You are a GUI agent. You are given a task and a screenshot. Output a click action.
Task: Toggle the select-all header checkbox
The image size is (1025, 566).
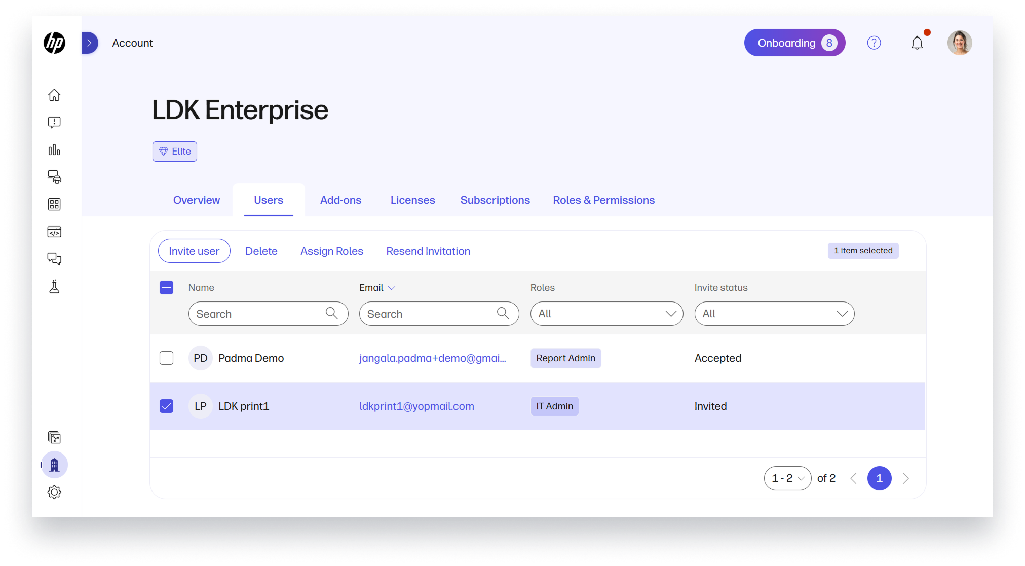[x=166, y=288]
